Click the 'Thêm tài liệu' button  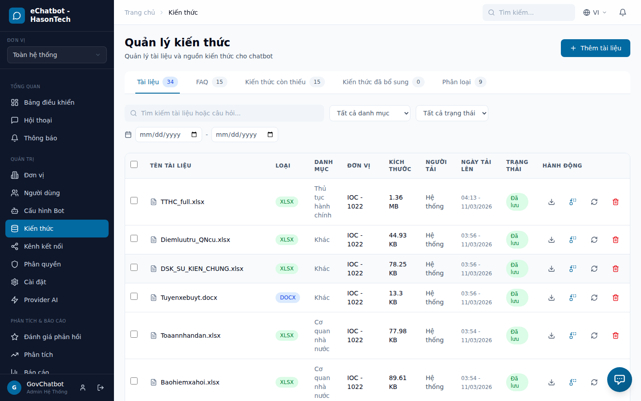[x=595, y=48]
